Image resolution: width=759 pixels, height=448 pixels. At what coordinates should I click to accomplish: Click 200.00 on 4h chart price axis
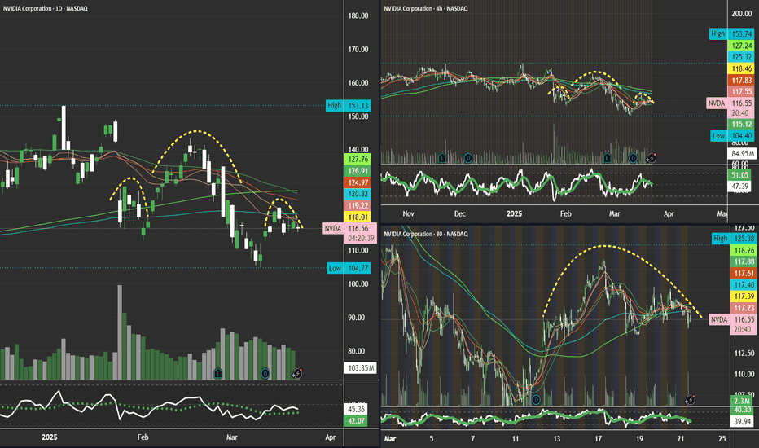(x=742, y=14)
